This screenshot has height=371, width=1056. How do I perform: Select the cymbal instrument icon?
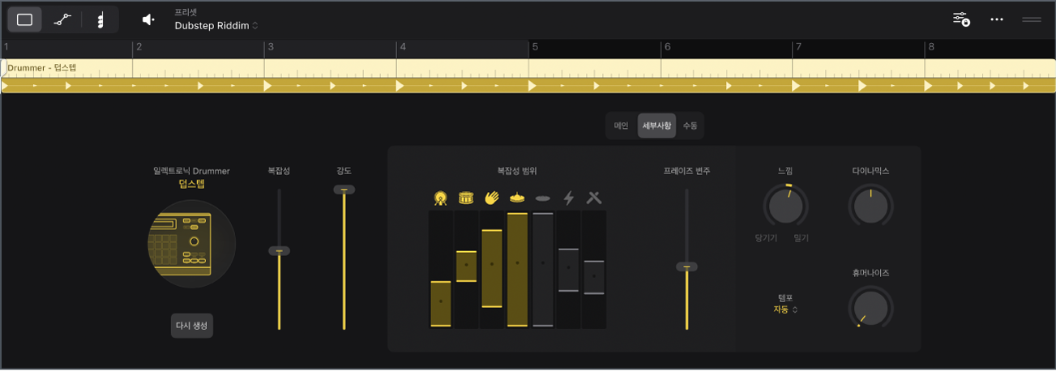pos(517,198)
